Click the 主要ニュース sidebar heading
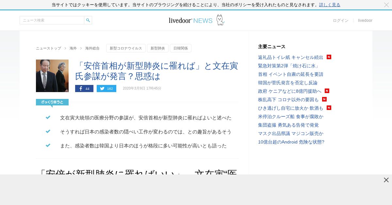This screenshot has width=392, height=205. click(272, 47)
